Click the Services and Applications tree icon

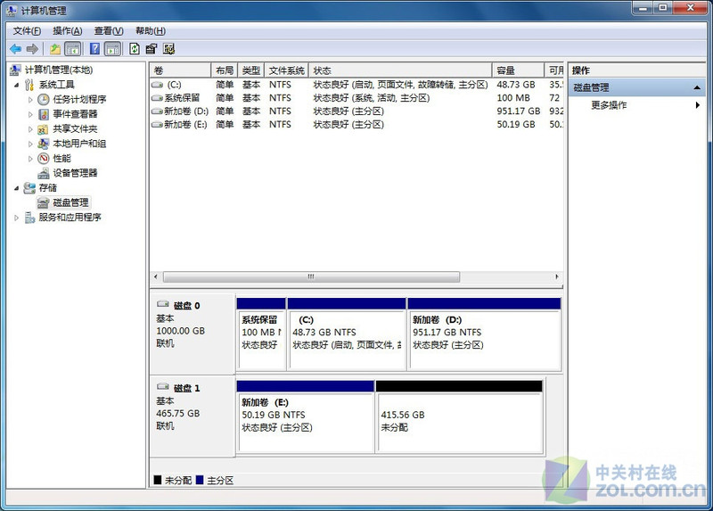(29, 218)
